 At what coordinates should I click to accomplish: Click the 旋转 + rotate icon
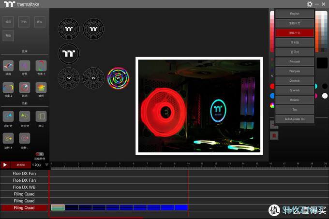(x=8, y=138)
